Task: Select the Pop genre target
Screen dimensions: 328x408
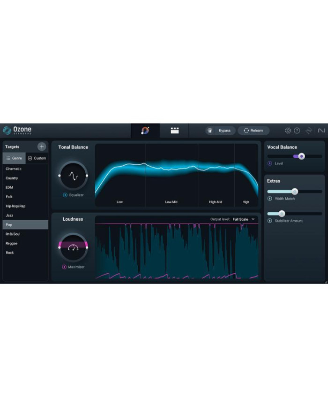Action: pyautogui.click(x=25, y=224)
